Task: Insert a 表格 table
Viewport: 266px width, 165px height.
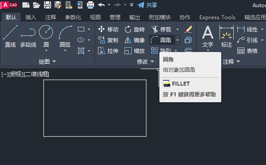Action: [248, 51]
